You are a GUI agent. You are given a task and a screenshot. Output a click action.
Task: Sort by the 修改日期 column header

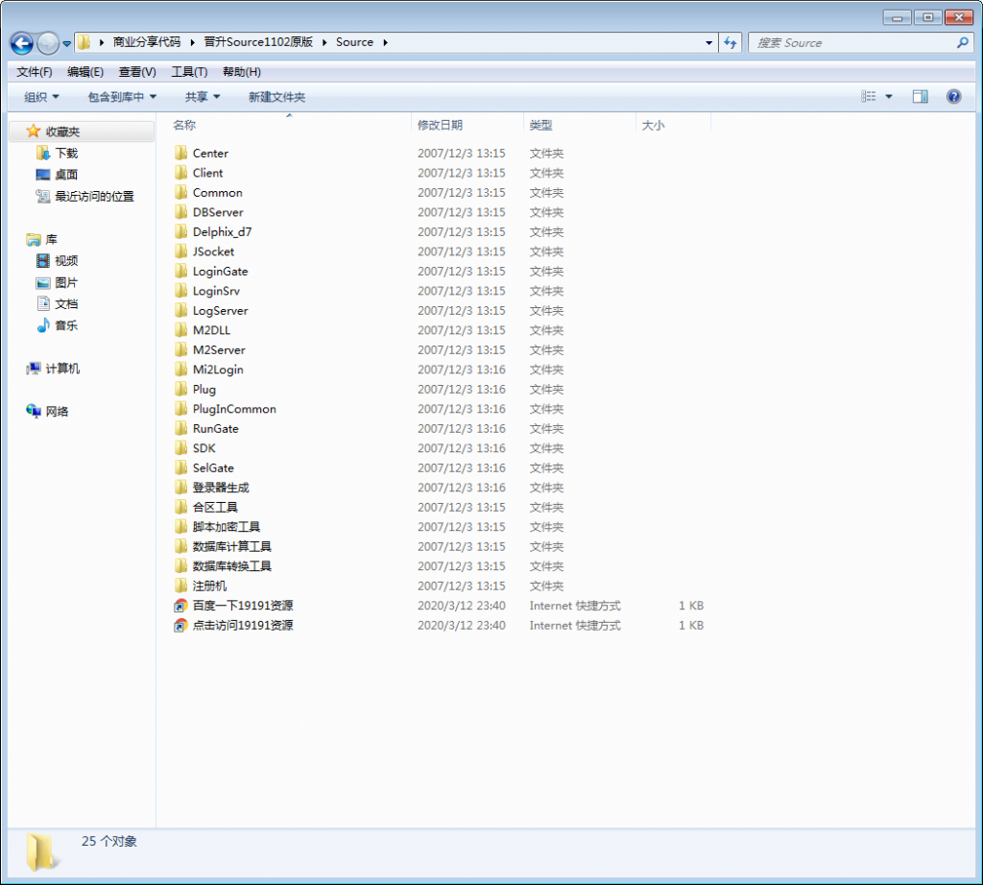(440, 125)
